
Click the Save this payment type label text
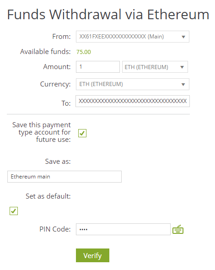pos(42,132)
